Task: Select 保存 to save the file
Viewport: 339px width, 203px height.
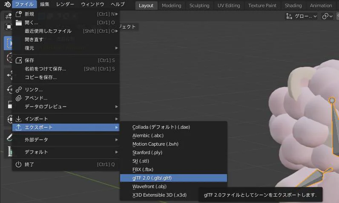Action: pyautogui.click(x=66, y=60)
